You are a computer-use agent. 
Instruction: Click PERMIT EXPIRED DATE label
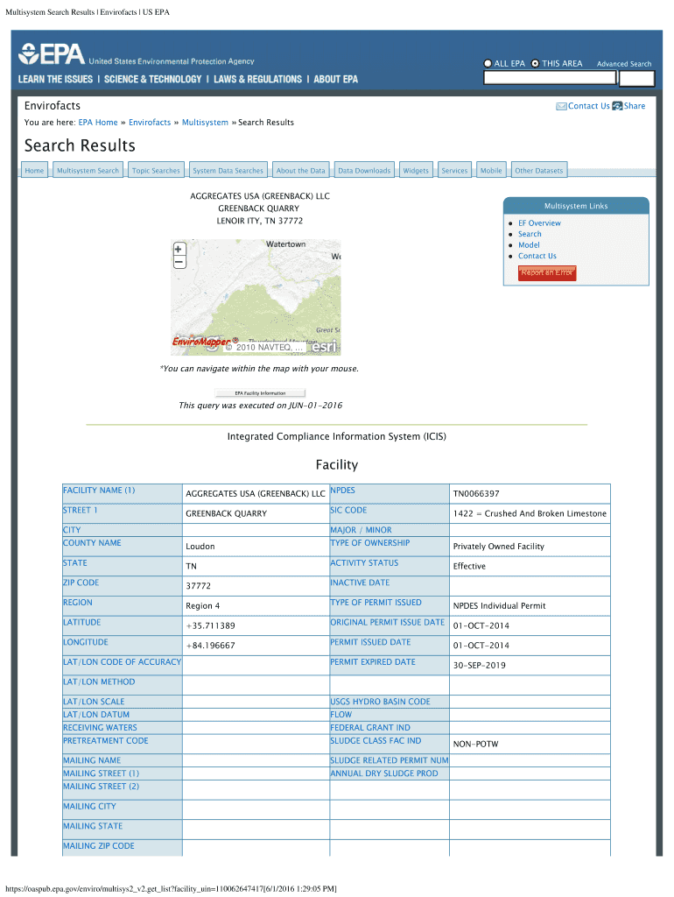tap(373, 662)
